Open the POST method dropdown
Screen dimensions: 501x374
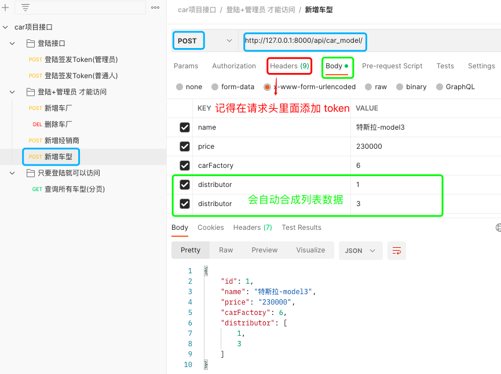coord(204,41)
